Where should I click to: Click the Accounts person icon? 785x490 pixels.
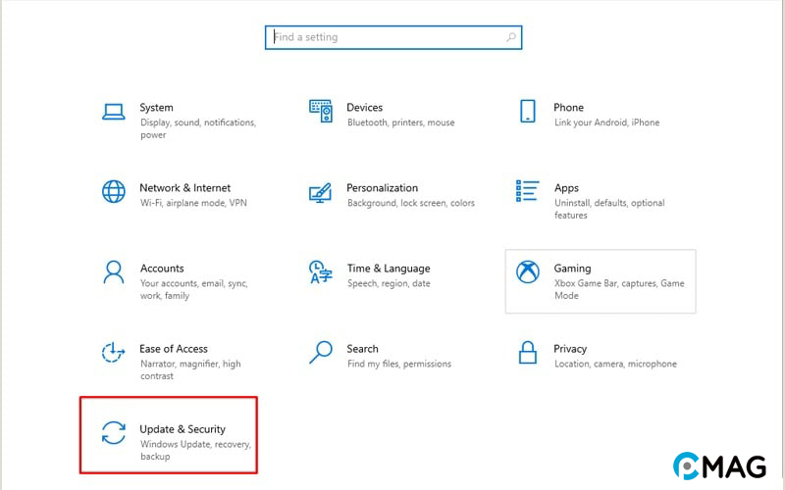pos(114,271)
